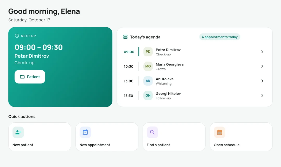Click the Crown treatment label

(161, 69)
